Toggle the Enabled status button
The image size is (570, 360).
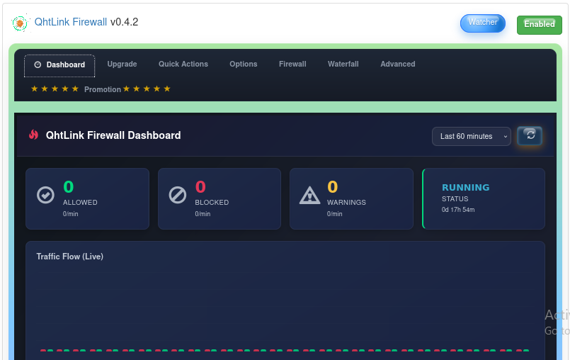pos(540,25)
